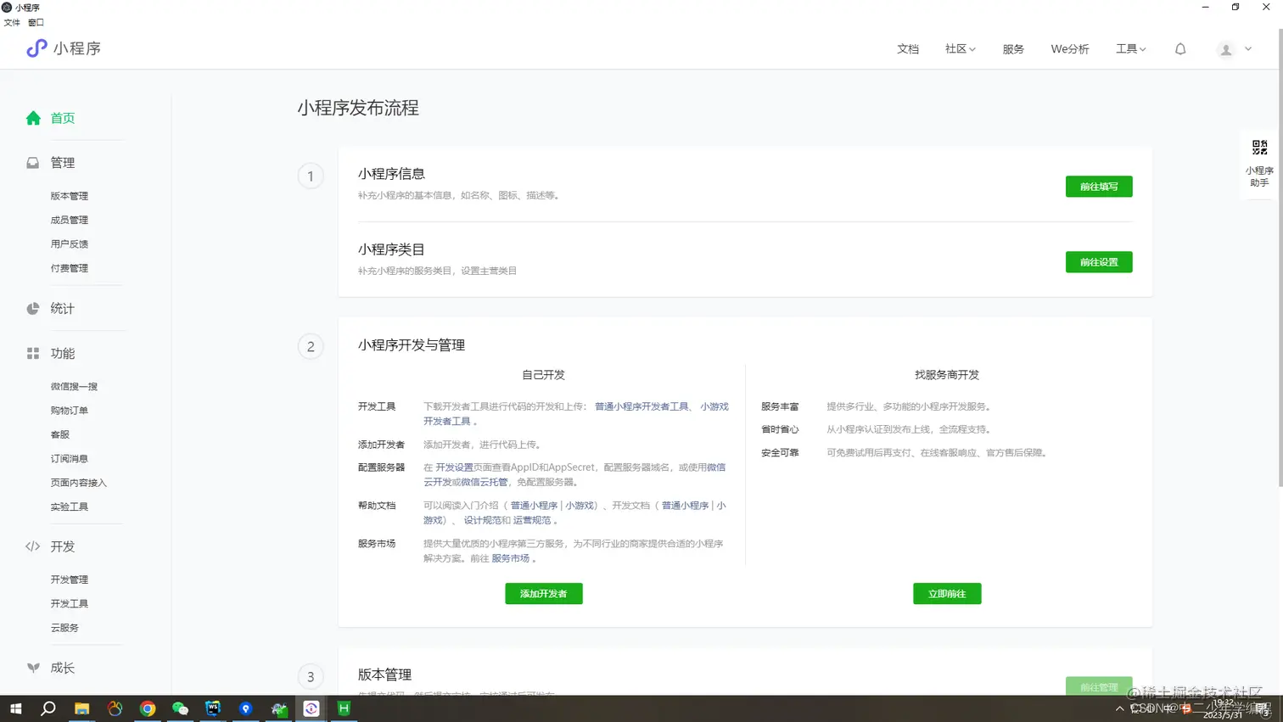
Task: Open 付费管理 in sidebar
Action: click(x=69, y=268)
